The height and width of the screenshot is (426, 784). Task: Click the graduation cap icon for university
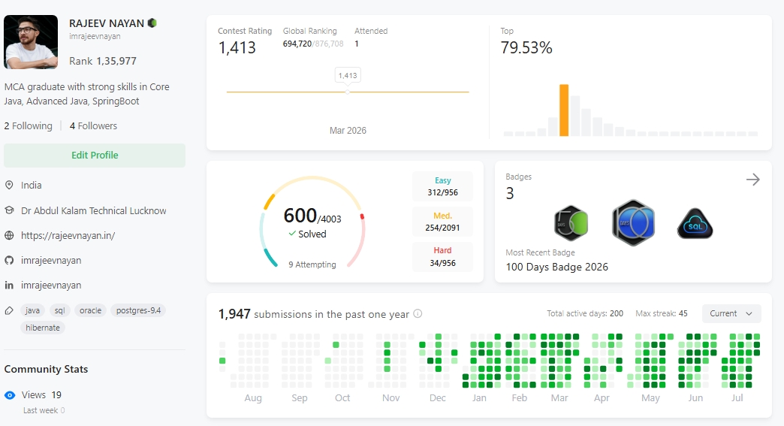coord(9,210)
